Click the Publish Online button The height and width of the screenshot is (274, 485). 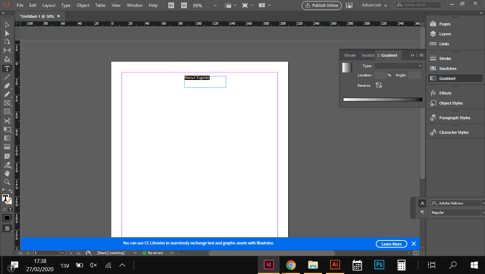pyautogui.click(x=322, y=5)
